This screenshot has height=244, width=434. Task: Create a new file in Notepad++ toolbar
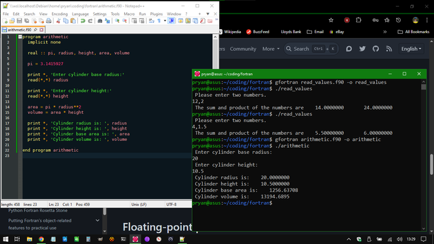[5, 21]
